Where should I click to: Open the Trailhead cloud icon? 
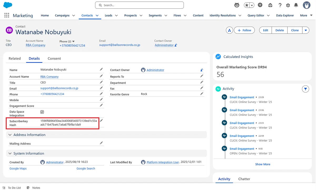270,5
